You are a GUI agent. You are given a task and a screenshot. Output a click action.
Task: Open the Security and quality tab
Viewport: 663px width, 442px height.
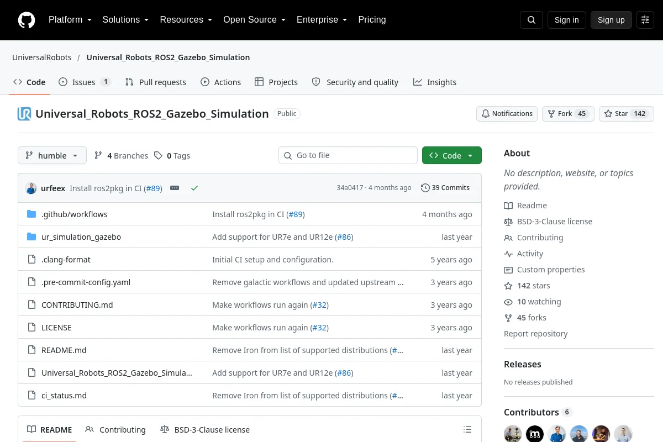coord(355,82)
